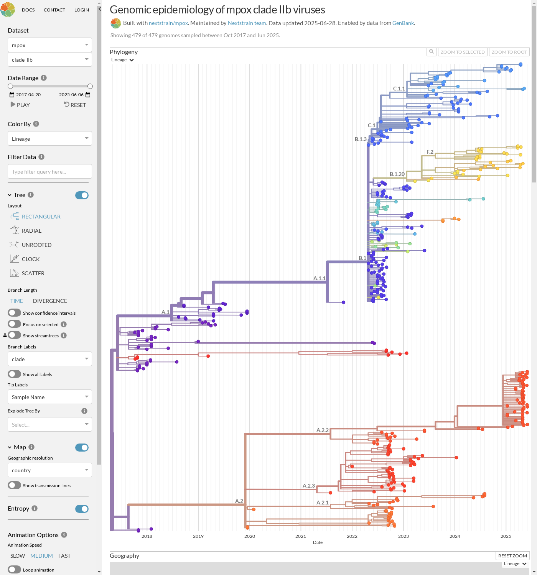Open the DOCS menu item
Viewport: 537px width, 575px height.
[28, 10]
